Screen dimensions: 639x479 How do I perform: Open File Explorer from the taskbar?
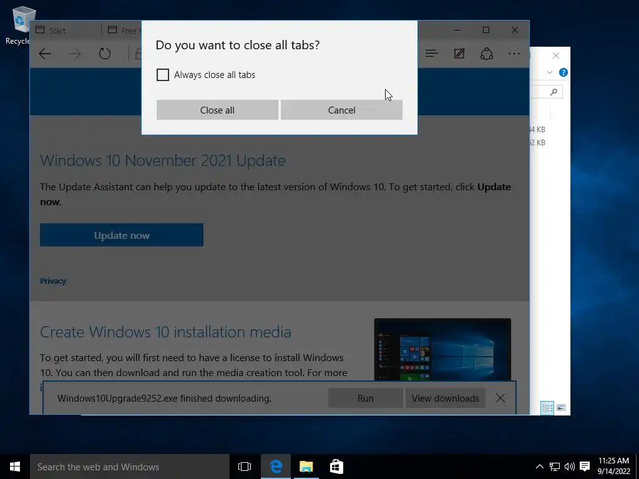pos(306,467)
